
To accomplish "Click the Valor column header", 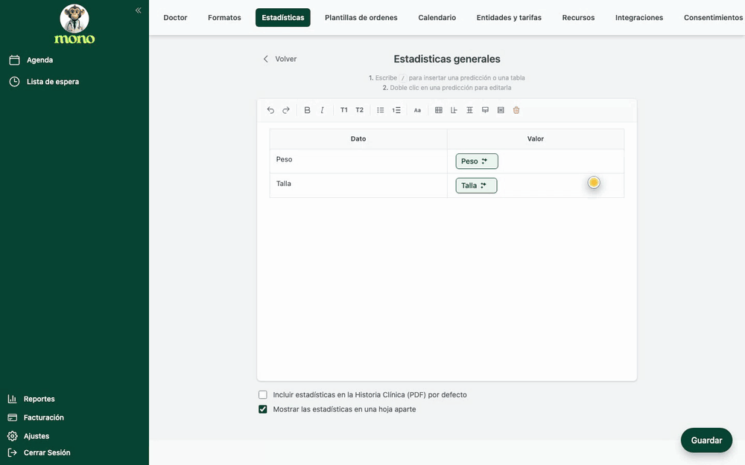I will coord(536,138).
